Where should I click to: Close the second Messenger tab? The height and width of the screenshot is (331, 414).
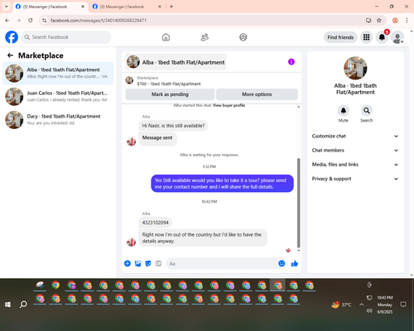coord(160,7)
